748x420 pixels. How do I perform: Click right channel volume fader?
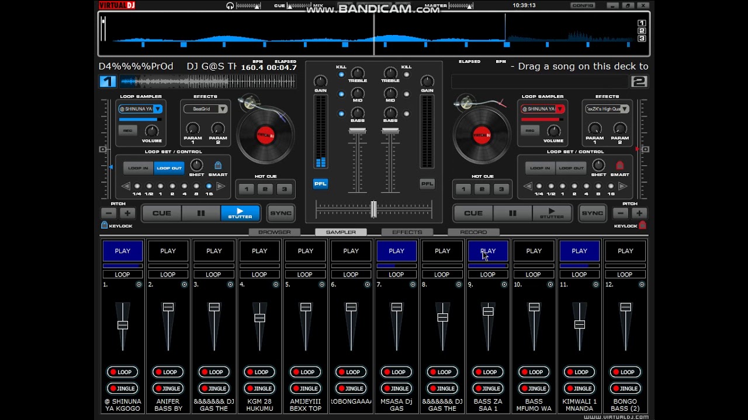[390, 131]
